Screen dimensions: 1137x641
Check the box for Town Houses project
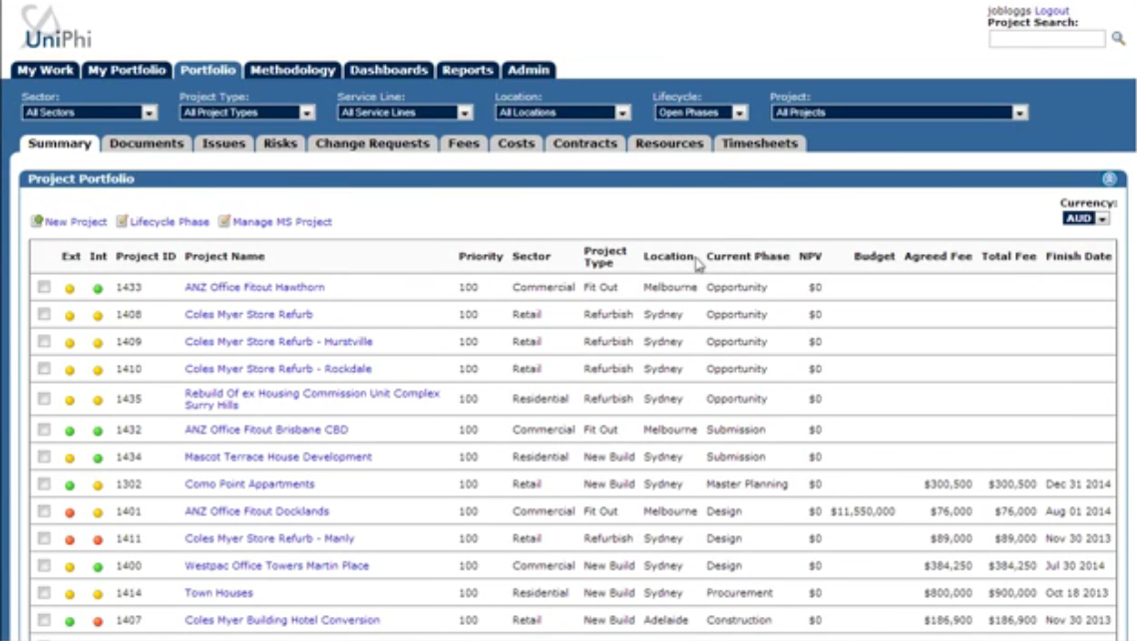pos(44,592)
